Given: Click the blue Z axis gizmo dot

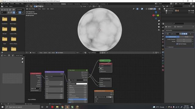Looking at the screenshot, I should point(156,12).
